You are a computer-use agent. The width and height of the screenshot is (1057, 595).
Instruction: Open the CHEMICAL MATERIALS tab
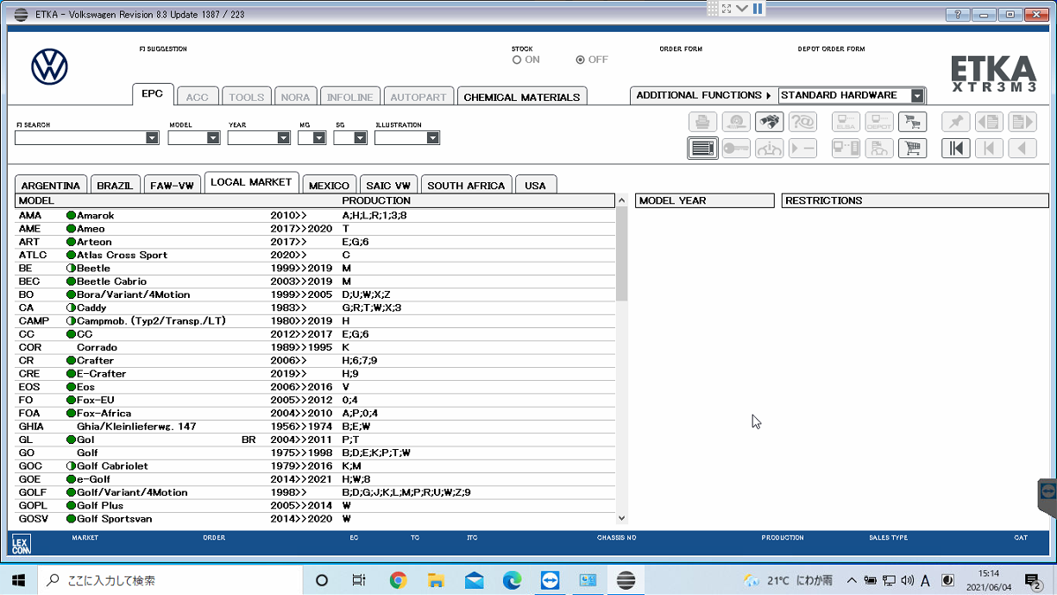pyautogui.click(x=521, y=97)
